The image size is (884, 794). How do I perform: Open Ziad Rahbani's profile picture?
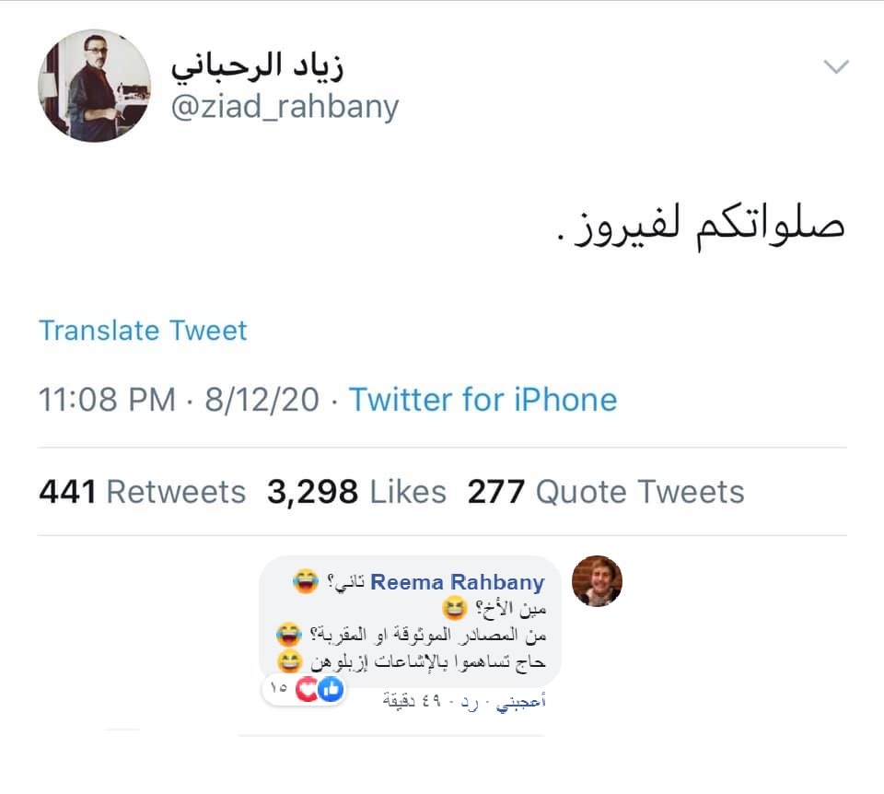94,86
